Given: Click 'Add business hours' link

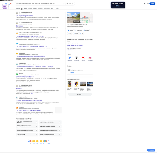Looking at the screenshot, I should tap(71, 50).
